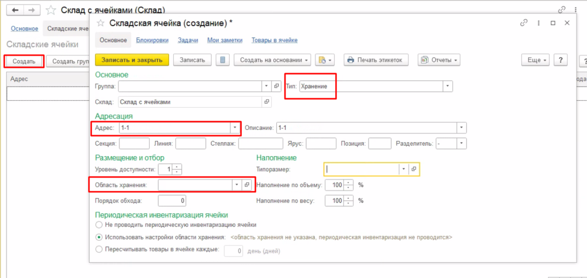Expand the Разделитель dropdown

[x=461, y=143]
